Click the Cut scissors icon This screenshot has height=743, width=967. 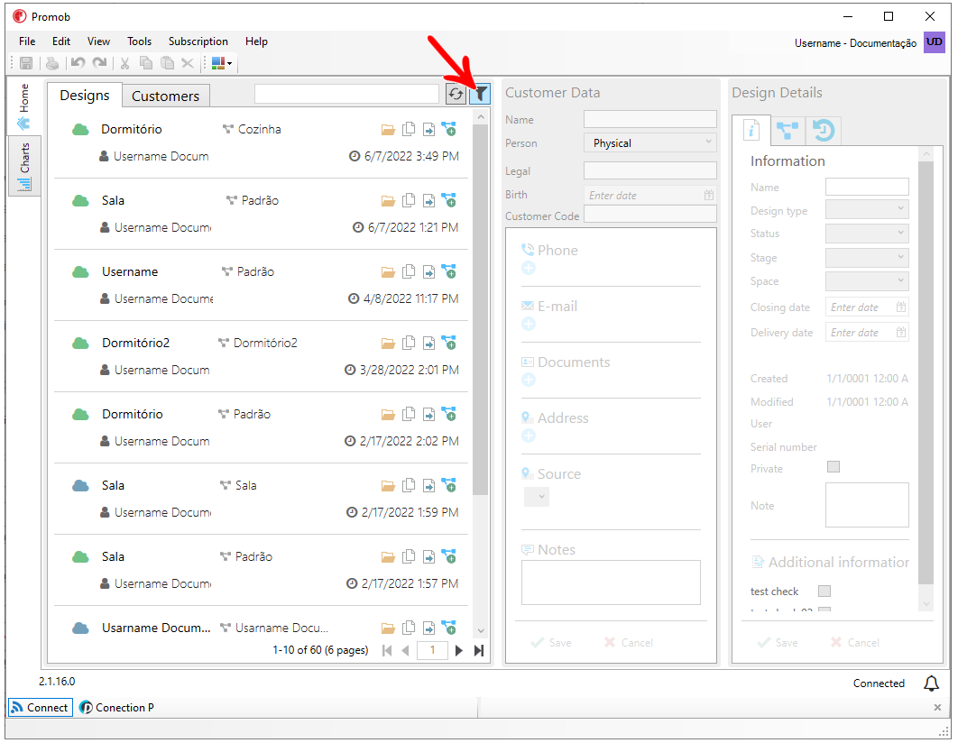tap(124, 63)
